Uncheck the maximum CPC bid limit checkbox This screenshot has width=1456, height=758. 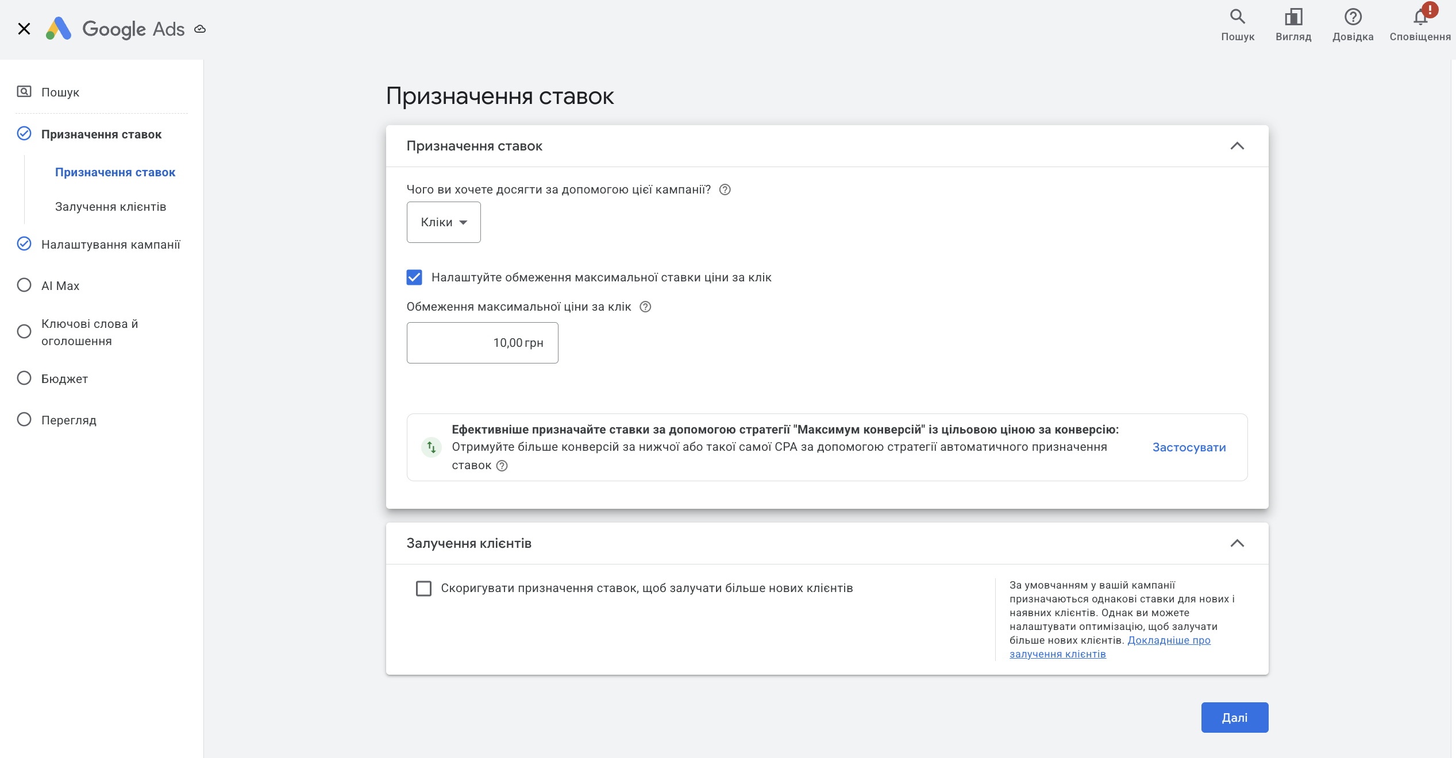(x=414, y=277)
